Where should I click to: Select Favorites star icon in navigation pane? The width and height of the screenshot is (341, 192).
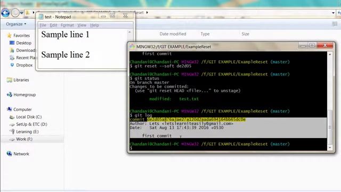pos(9,35)
